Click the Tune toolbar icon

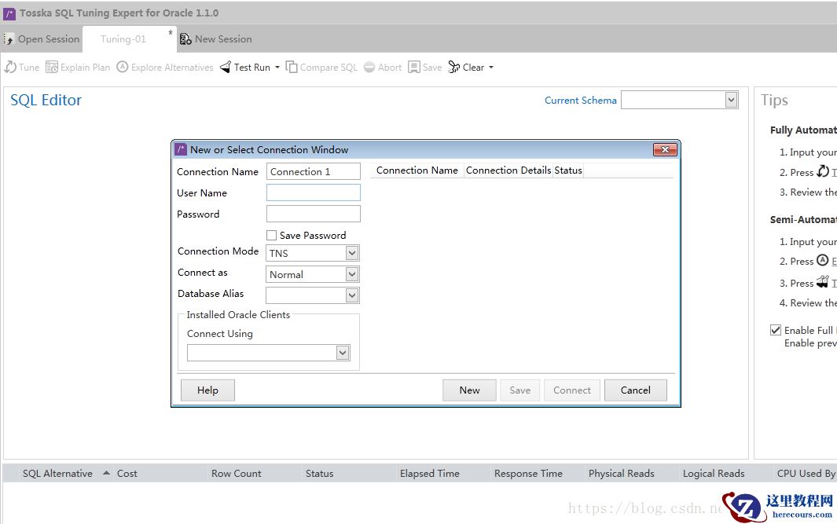11,68
